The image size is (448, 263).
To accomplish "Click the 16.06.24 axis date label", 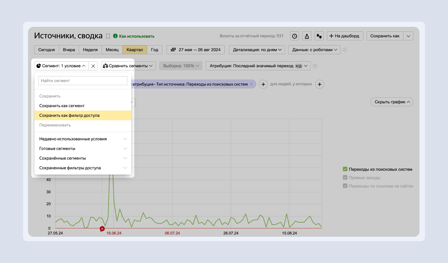I will coord(114,233).
